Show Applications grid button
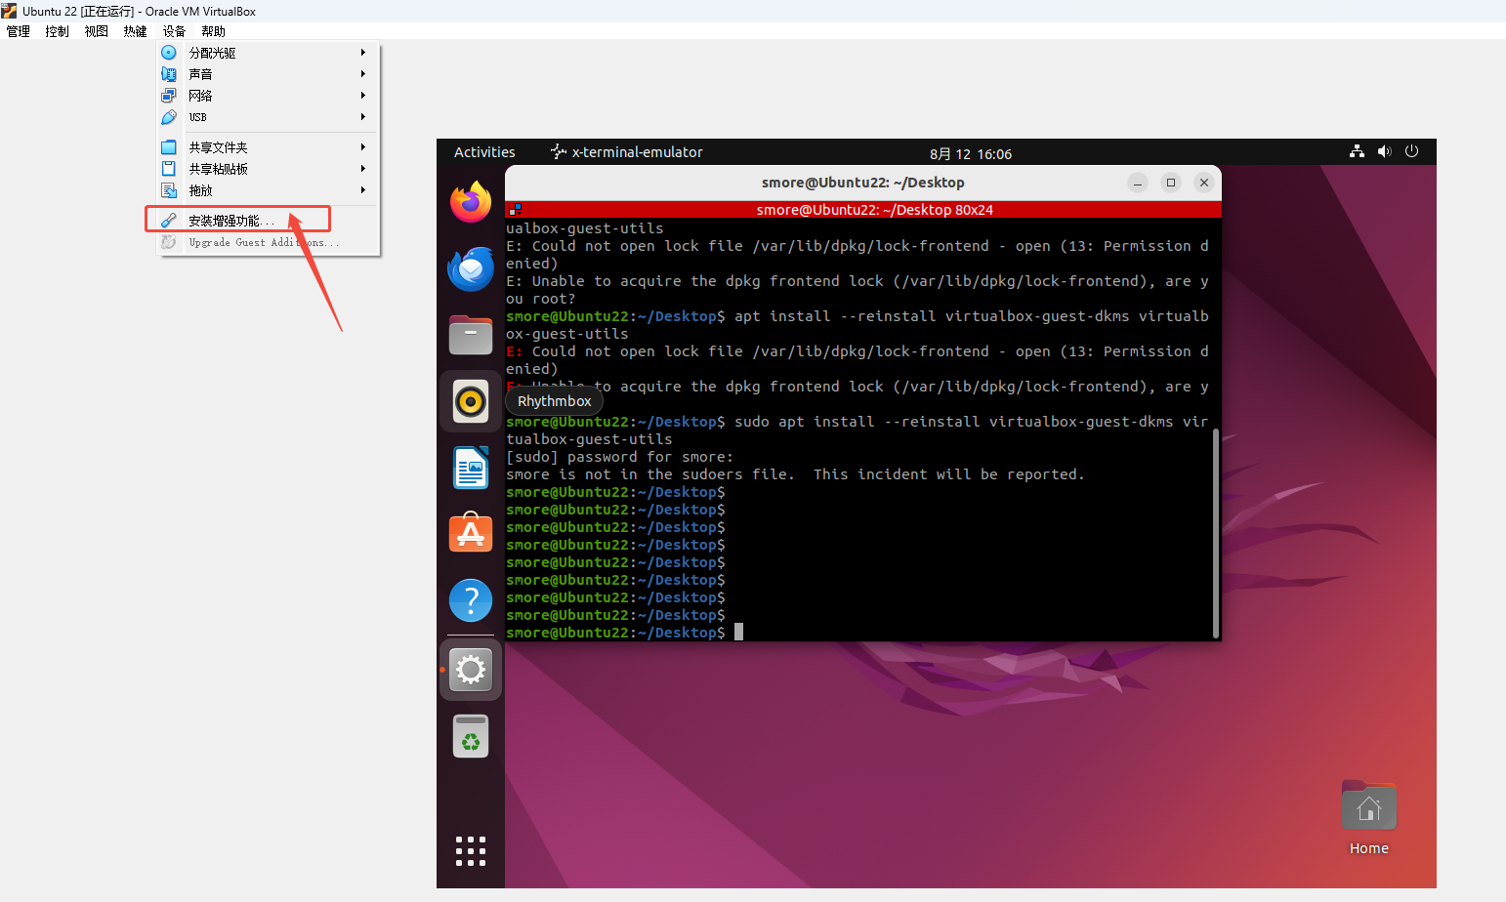The width and height of the screenshot is (1506, 902). [471, 851]
